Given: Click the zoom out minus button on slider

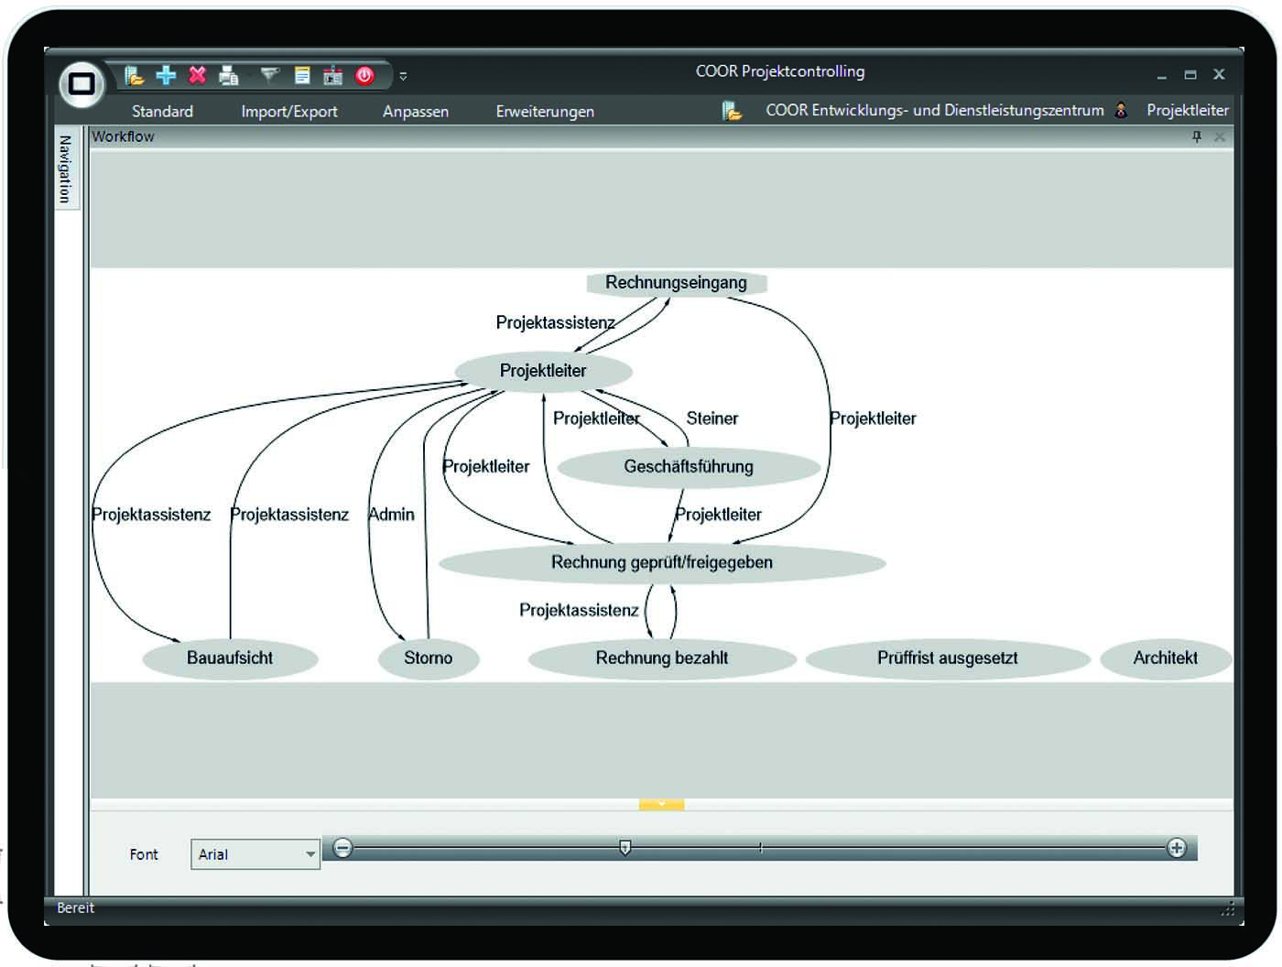Looking at the screenshot, I should click(342, 848).
